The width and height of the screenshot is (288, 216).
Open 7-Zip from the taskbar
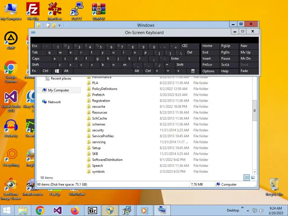[x=92, y=210]
